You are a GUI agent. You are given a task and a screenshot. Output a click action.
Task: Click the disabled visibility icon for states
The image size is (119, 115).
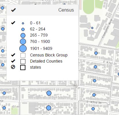13,67
